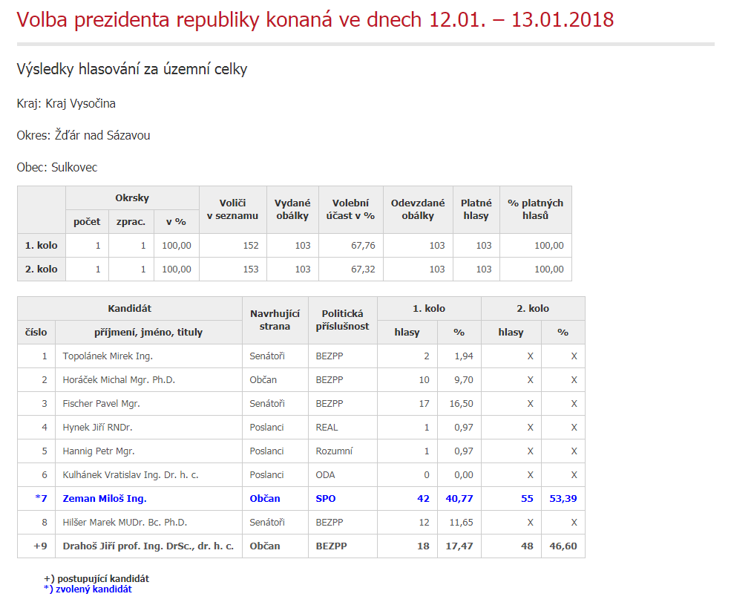Click 'Občan' in Zeman's row
731x608 pixels.
coord(265,498)
